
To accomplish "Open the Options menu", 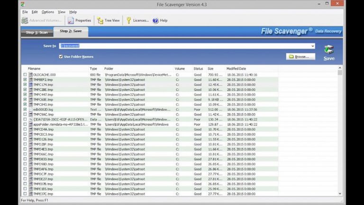I will tap(47, 12).
